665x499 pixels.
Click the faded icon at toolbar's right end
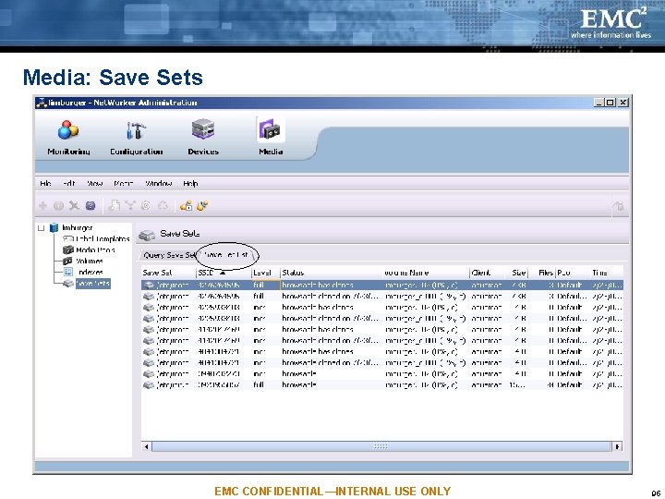[x=618, y=206]
